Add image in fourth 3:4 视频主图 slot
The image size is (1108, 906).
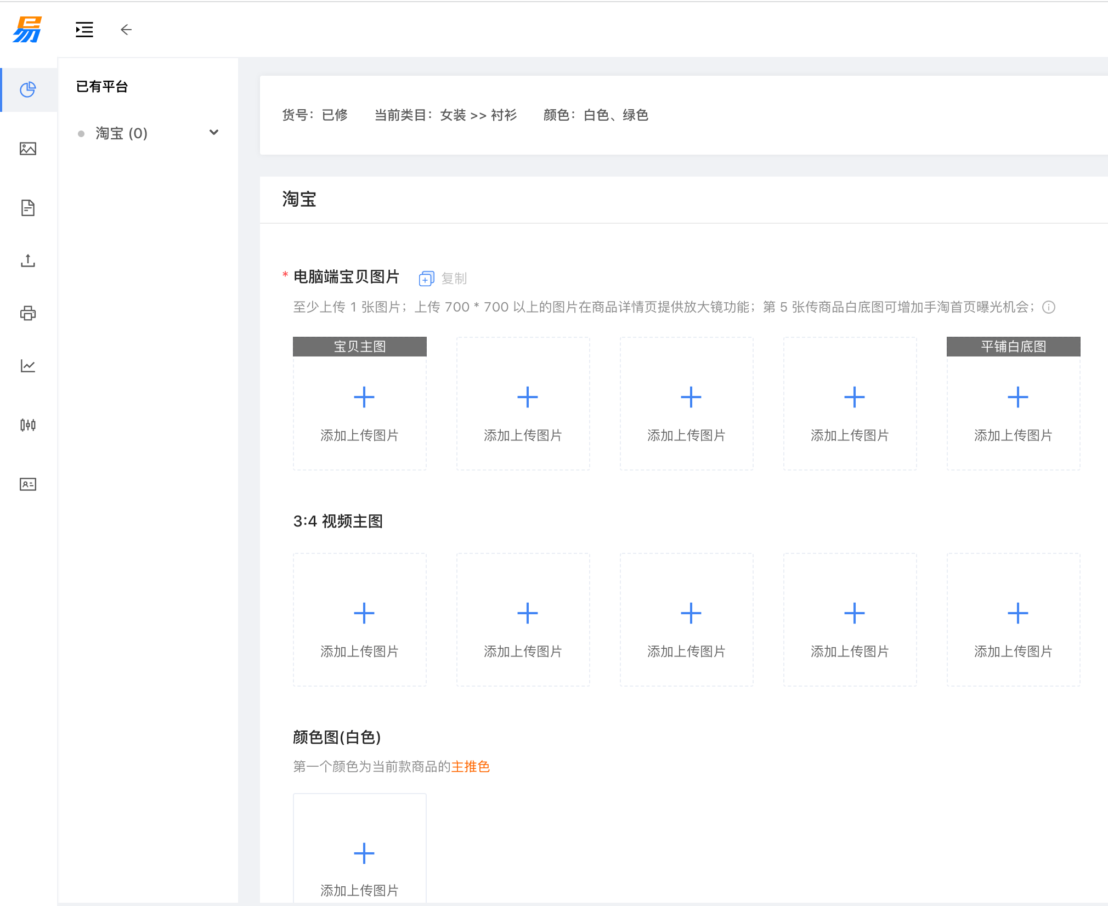pyautogui.click(x=850, y=620)
